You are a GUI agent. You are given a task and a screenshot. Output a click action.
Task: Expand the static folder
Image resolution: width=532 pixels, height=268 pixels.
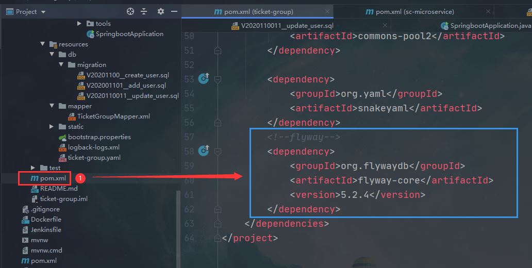pos(52,127)
